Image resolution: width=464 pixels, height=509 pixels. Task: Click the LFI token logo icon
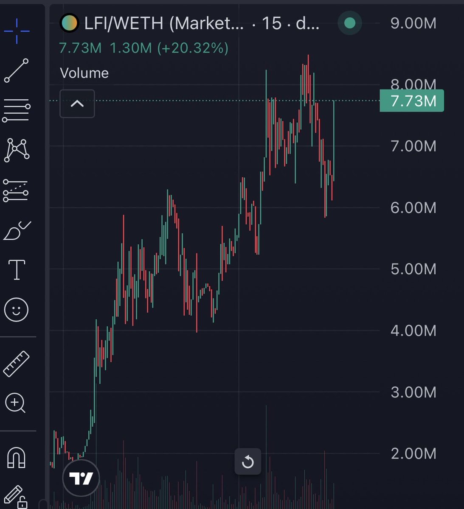tap(69, 23)
